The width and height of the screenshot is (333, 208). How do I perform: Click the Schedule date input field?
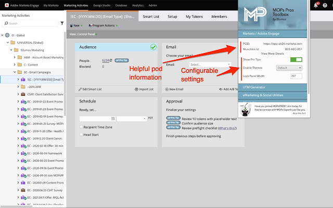pyautogui.click(x=97, y=119)
